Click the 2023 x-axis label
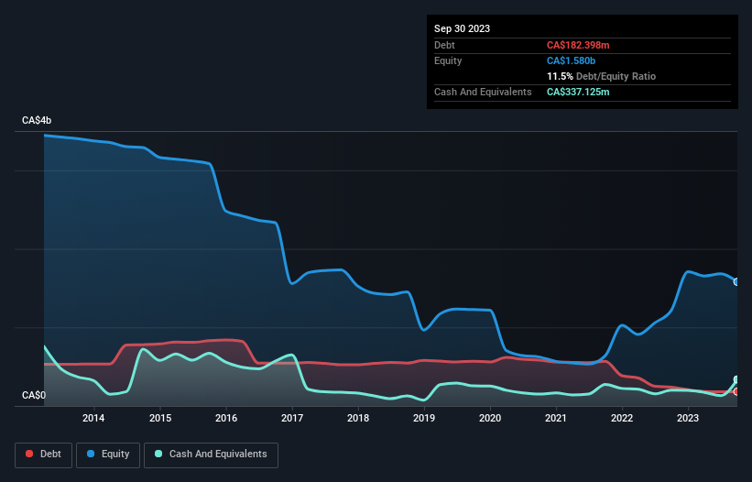752x482 pixels. point(688,418)
